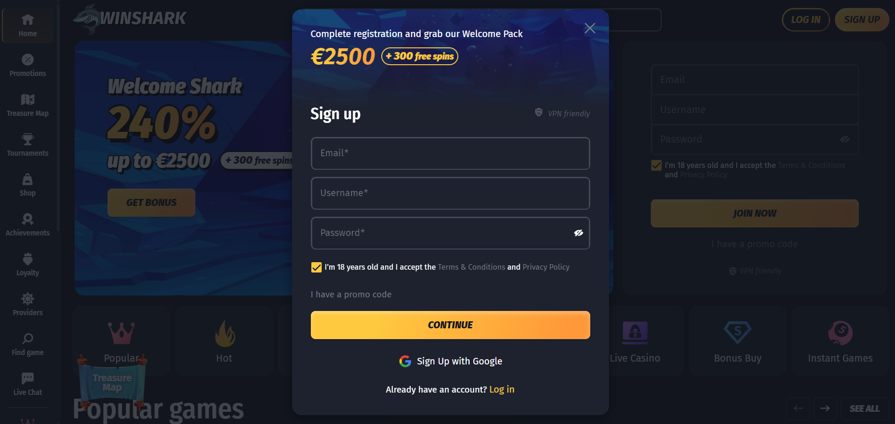
Task: Open Live Chat bubble icon
Action: [x=28, y=378]
